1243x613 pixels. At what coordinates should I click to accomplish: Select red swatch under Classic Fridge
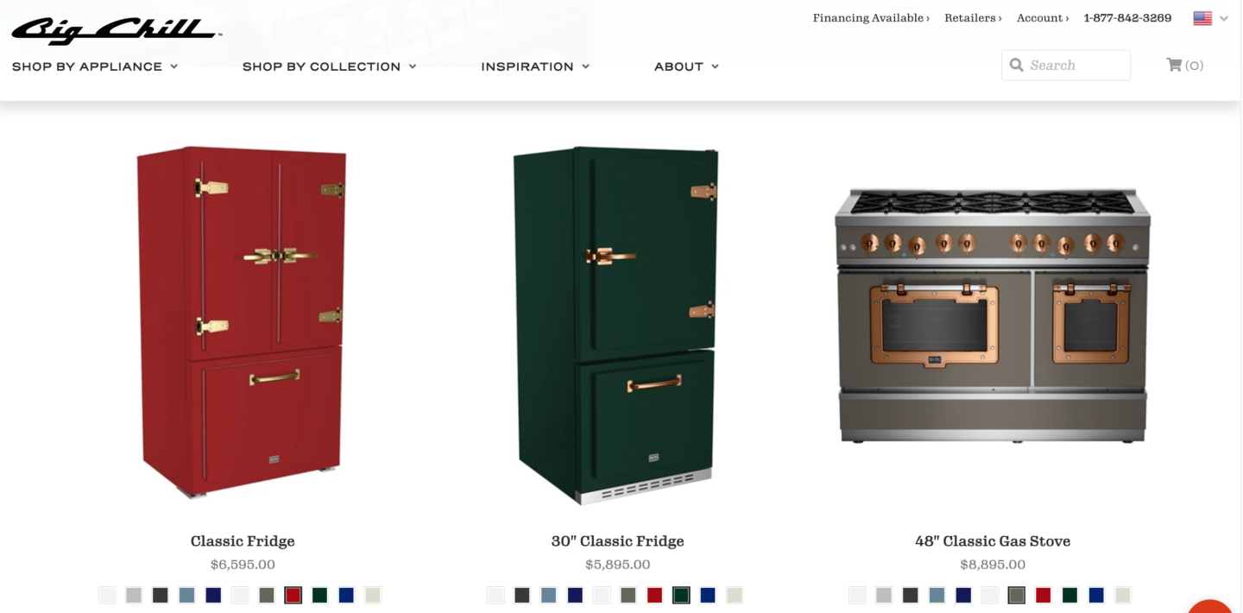click(293, 595)
